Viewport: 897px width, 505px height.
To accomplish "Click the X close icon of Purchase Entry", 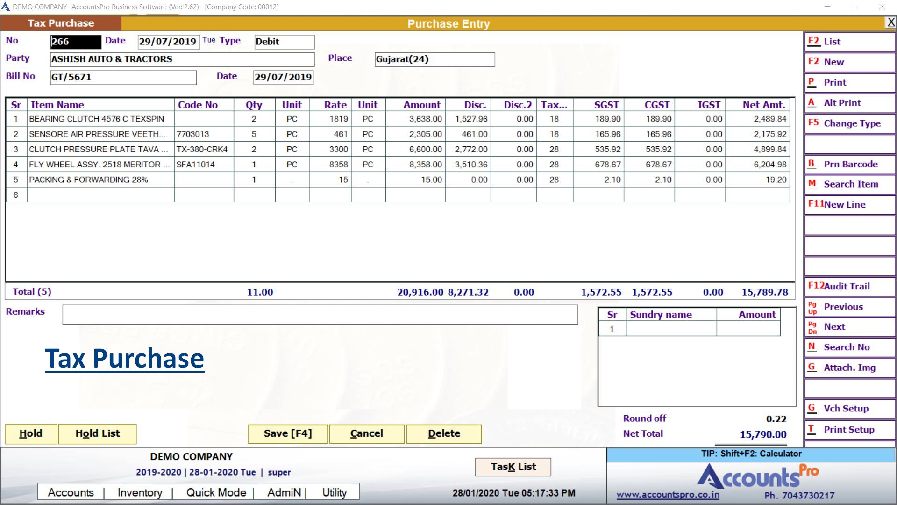I will coord(890,22).
